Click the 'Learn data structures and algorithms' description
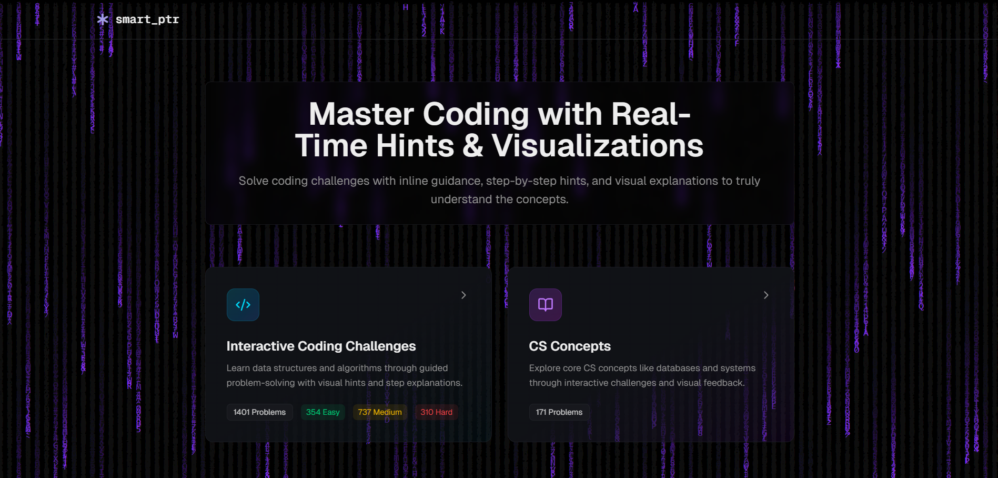Image resolution: width=998 pixels, height=478 pixels. point(345,375)
